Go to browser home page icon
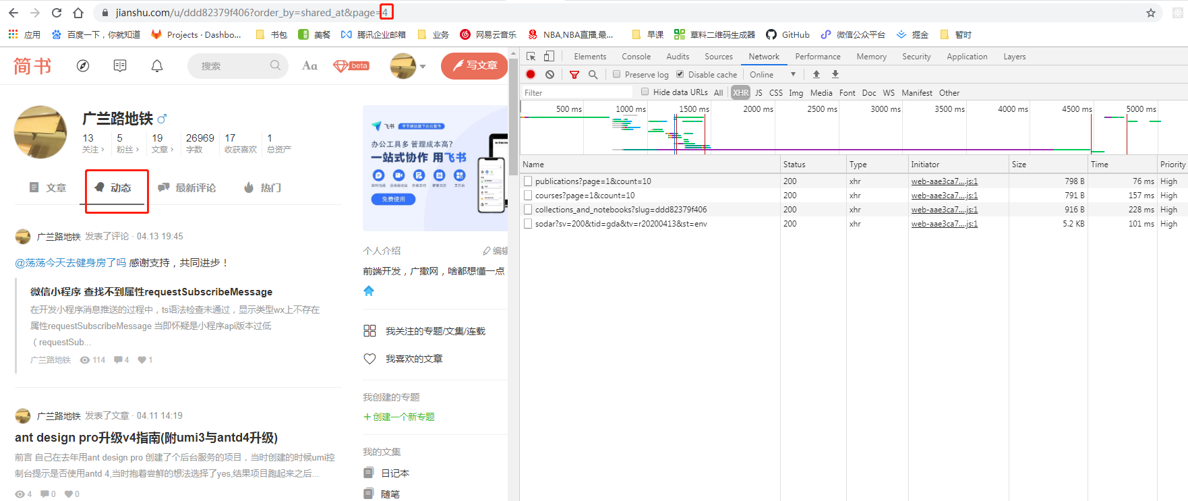This screenshot has height=501, width=1188. click(78, 13)
